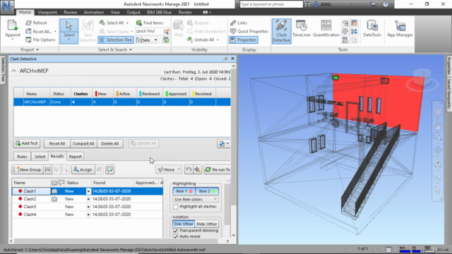Toggle Quick Properties display
This screenshot has height=254, width=452.
coord(249,31)
